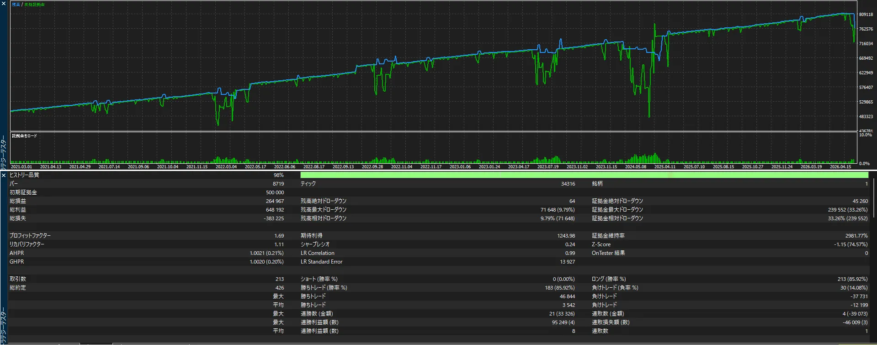This screenshot has width=877, height=347.
Task: Click the green history quality bar
Action: click(584, 175)
